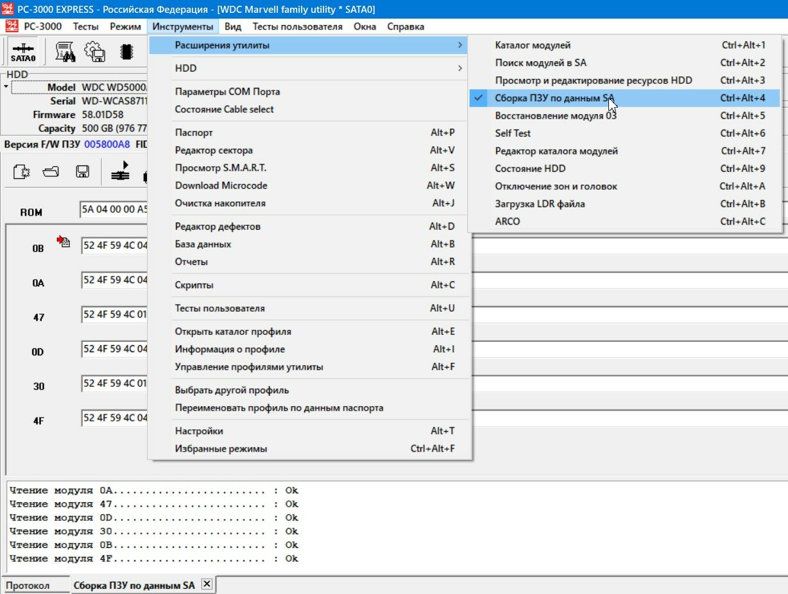Select Параметры COM Порта
This screenshot has height=594, width=788.
310,92
